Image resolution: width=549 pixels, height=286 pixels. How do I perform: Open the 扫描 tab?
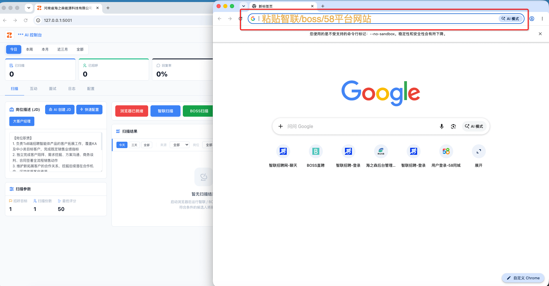15,89
